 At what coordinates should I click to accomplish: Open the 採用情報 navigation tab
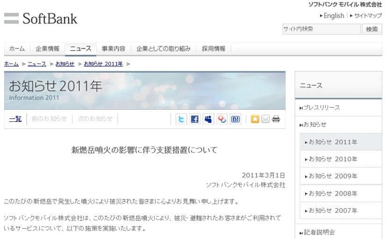pyautogui.click(x=214, y=49)
